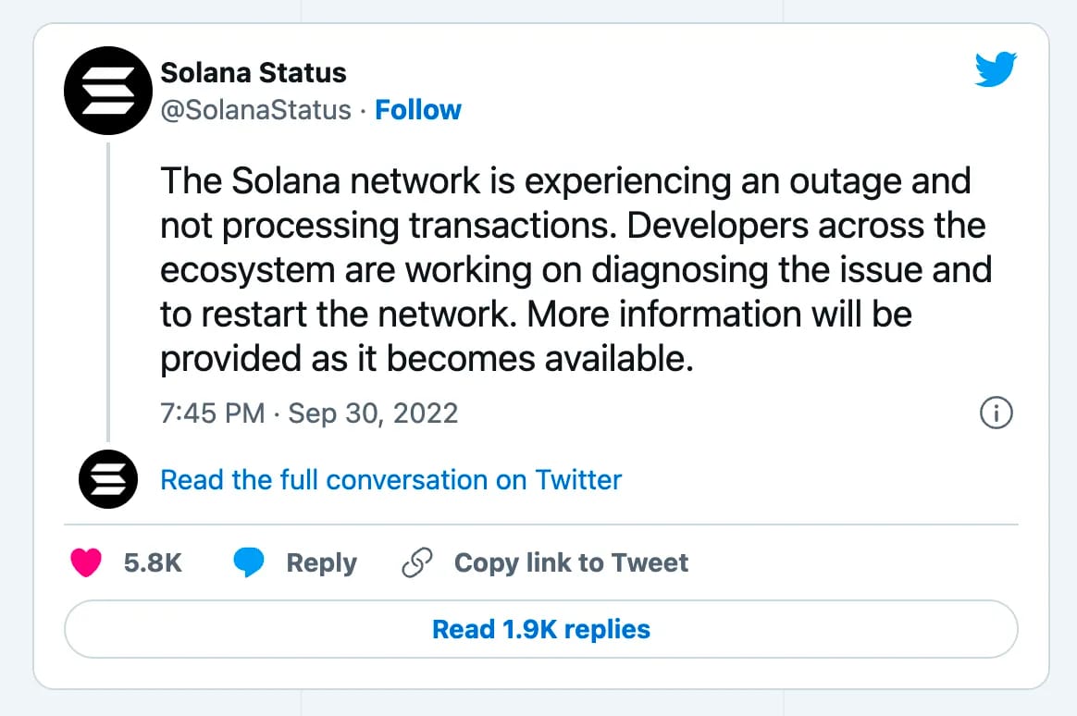Click the chain link icon
The image size is (1077, 716).
click(417, 562)
